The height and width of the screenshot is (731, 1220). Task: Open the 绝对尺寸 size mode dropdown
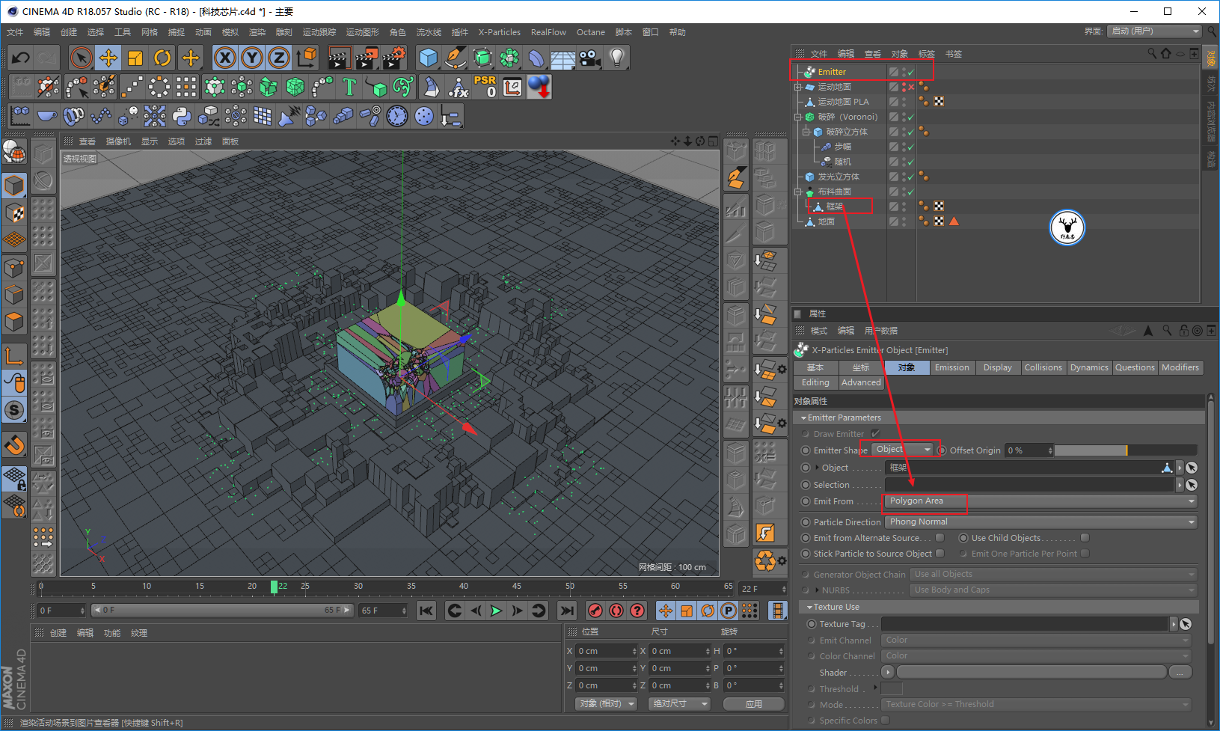[x=679, y=704]
